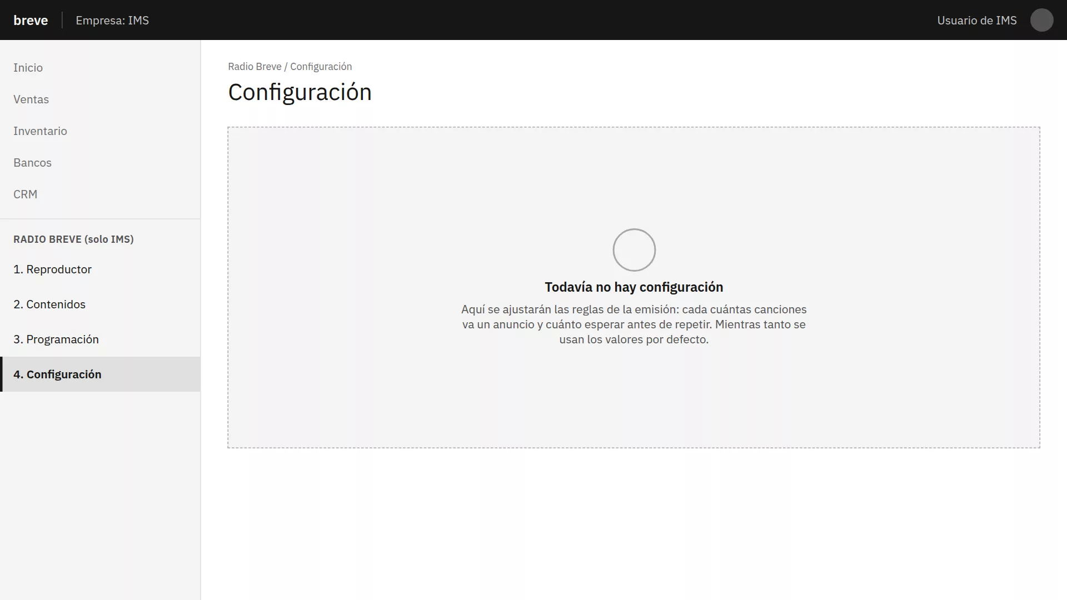Click the 'Todavía no hay configuración' heading
This screenshot has height=600, width=1067.
coord(634,287)
